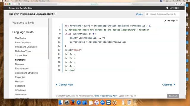Viewport: 190px width, 106px height.
Task: Open Control Flow chapter in sidebar
Action: pyautogui.click(x=21, y=55)
